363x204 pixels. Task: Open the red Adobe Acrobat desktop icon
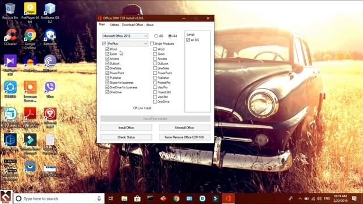point(30,117)
